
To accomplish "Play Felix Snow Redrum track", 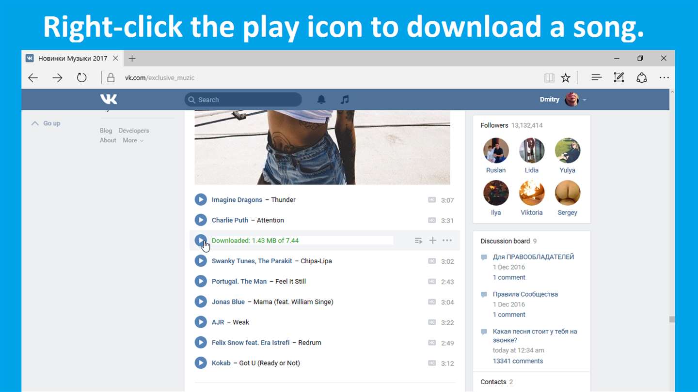I will click(201, 343).
